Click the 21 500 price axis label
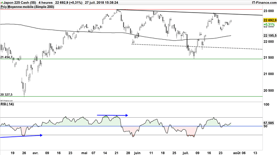 (x=268, y=58)
